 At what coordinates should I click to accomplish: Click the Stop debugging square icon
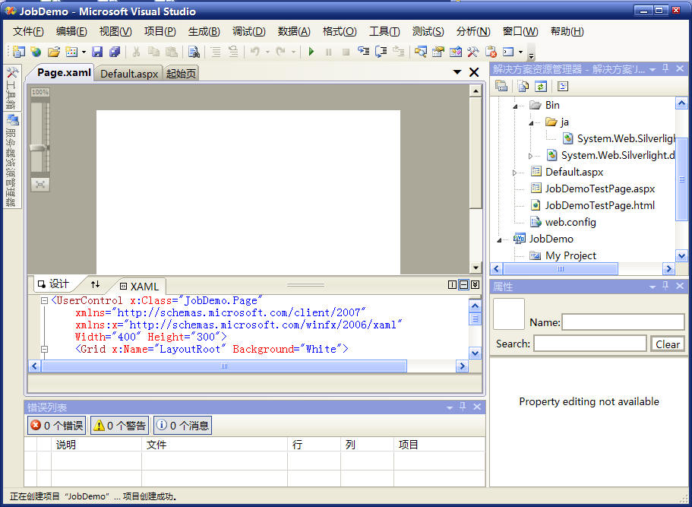(346, 52)
